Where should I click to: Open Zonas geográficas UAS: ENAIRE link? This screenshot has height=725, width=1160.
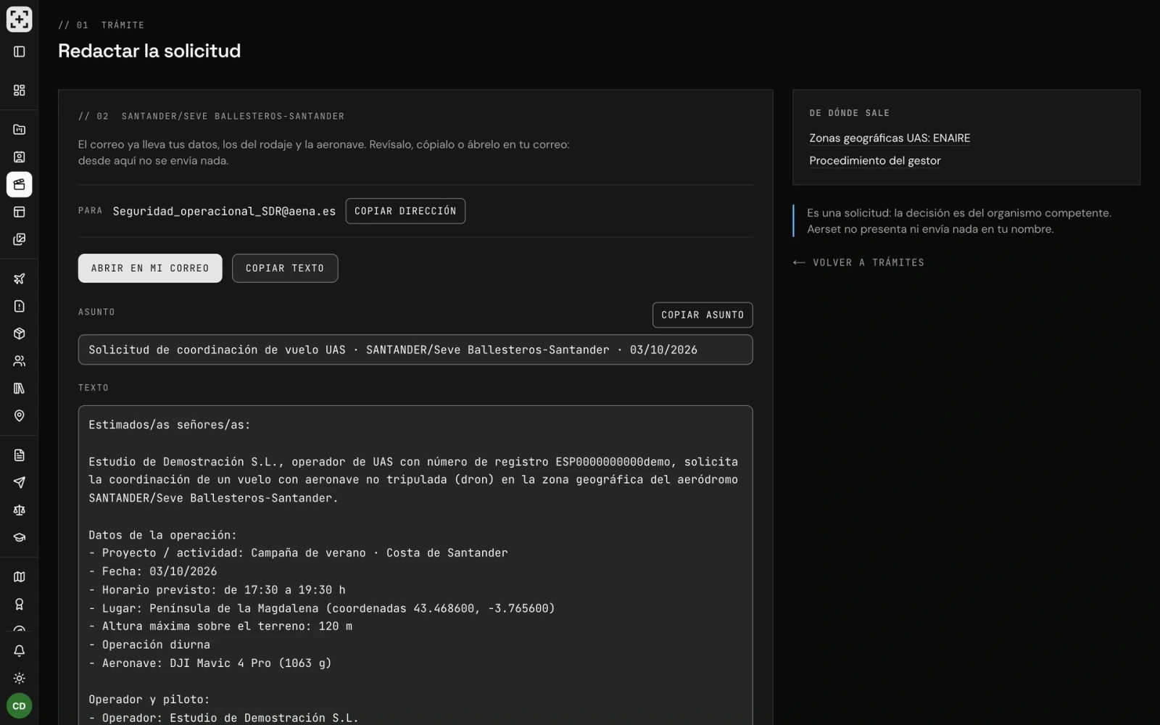pyautogui.click(x=890, y=138)
